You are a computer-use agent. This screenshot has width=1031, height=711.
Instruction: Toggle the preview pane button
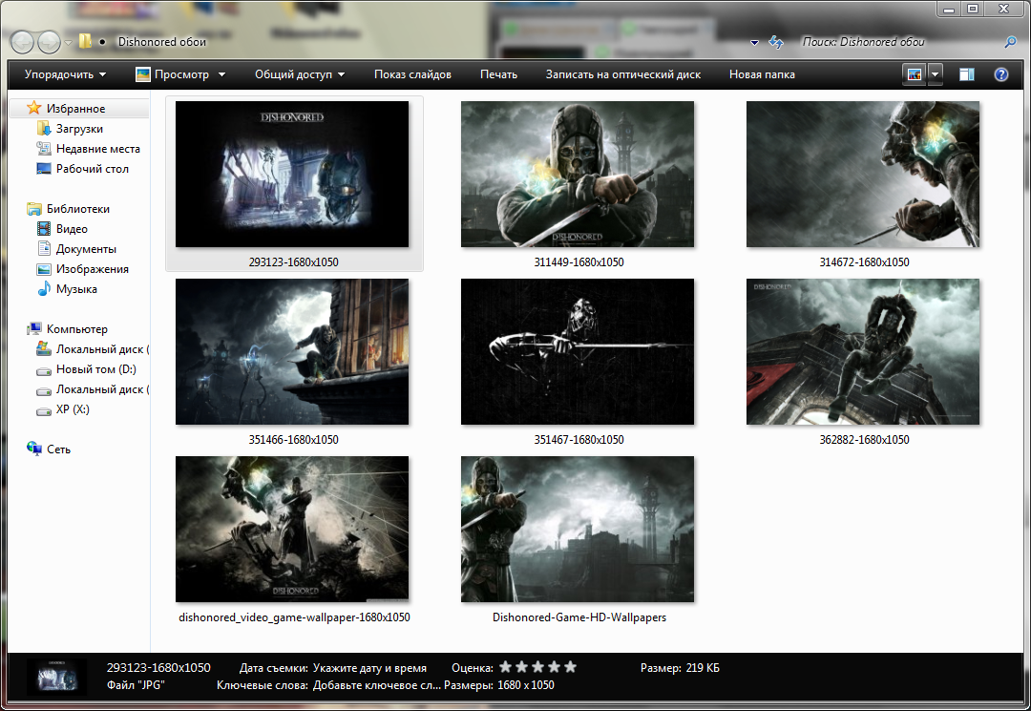(x=967, y=74)
